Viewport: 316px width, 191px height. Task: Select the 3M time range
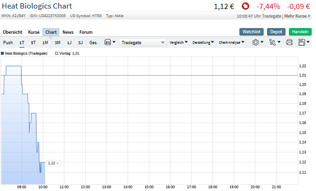pos(58,43)
